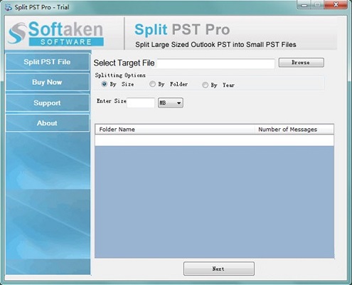Viewport: 352px width, 285px height.
Task: Click the maximize window button
Action: [318, 5]
